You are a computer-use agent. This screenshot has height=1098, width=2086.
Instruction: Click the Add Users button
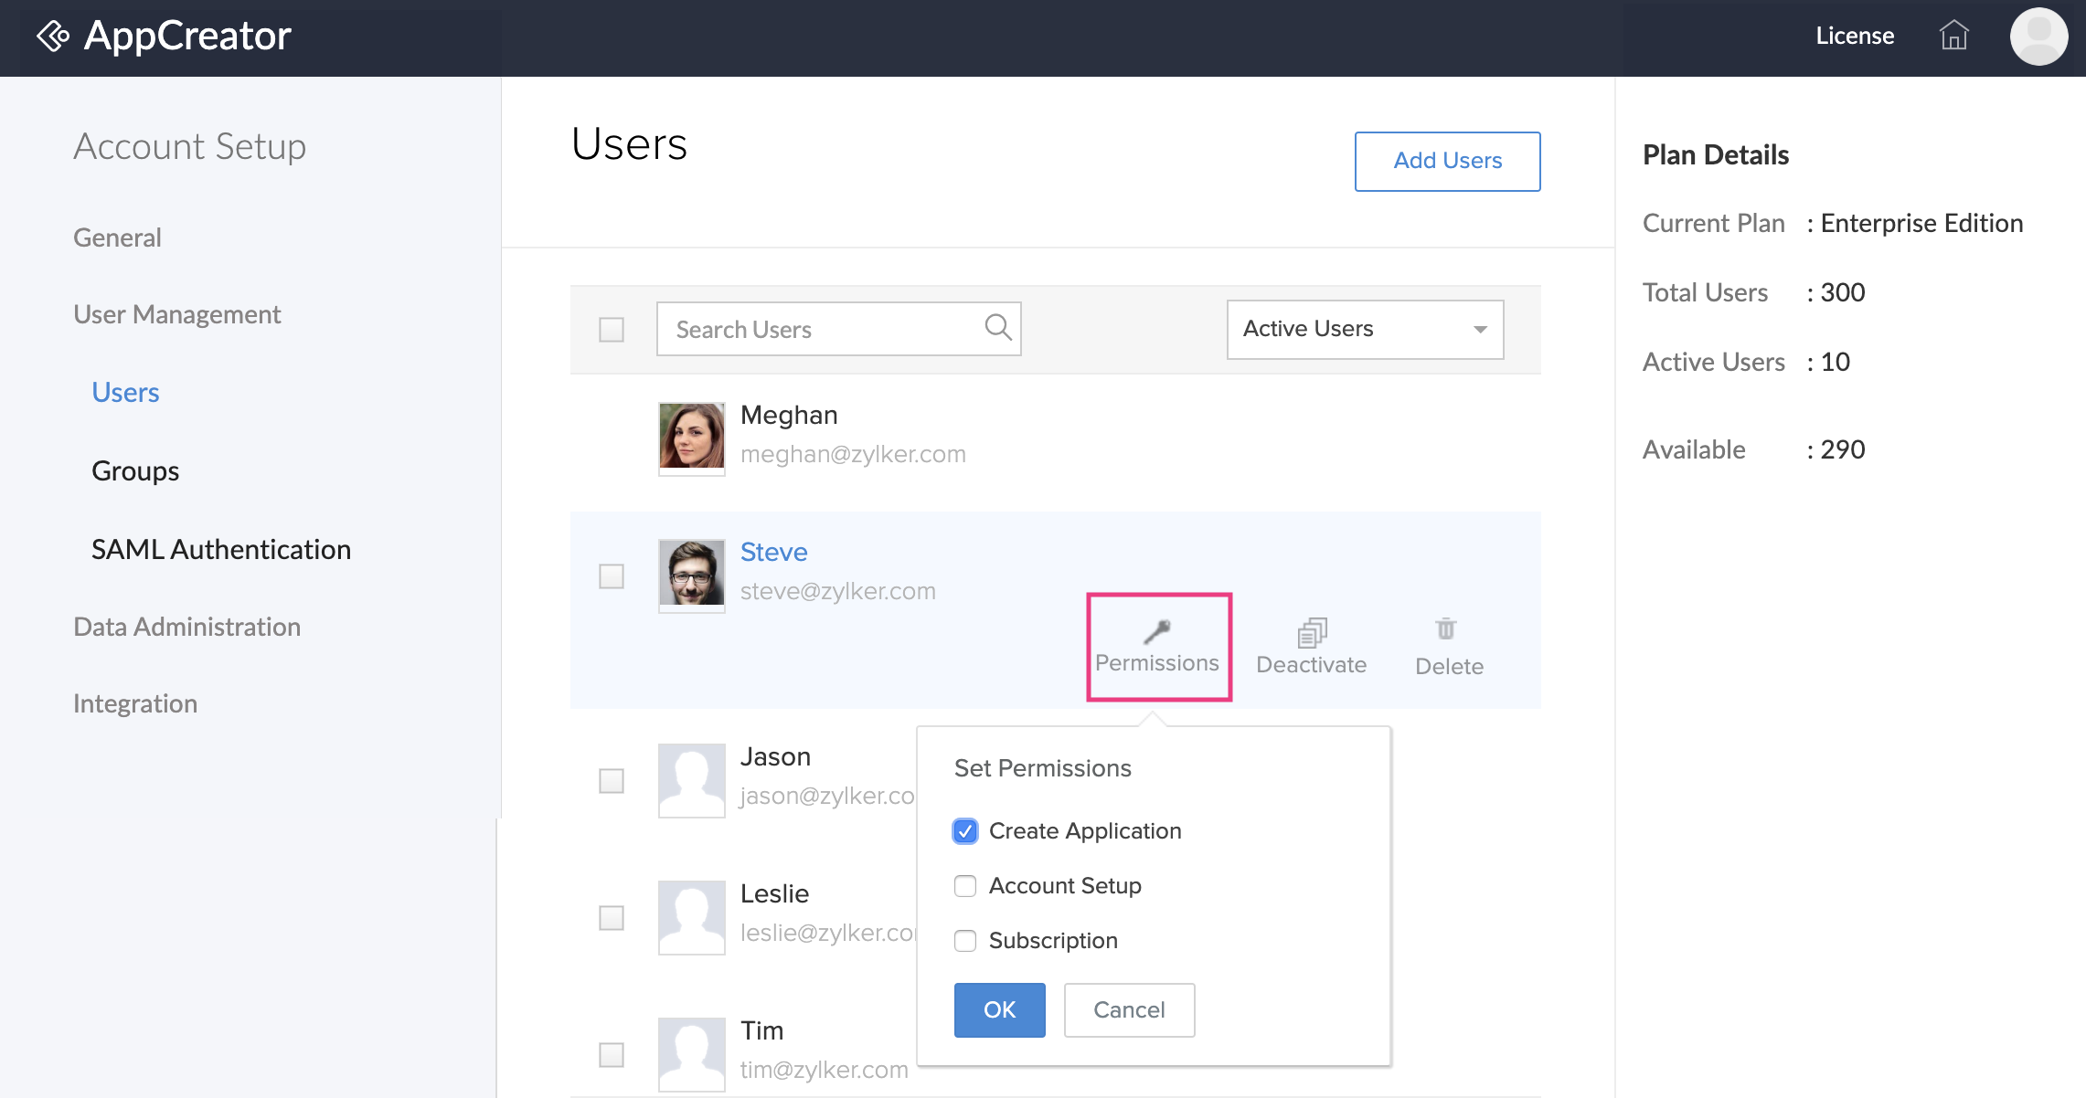tap(1447, 161)
